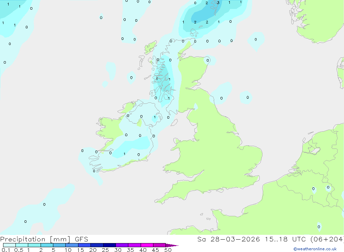Viewport: 344px width, 252px height.
Task: Select the 45–50 mm legend color swatch
Action: coord(160,245)
